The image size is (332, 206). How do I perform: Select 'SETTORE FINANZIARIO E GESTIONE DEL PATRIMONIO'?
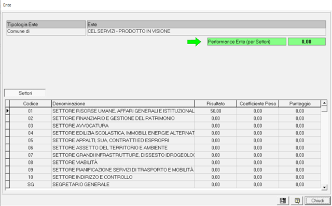pos(123,118)
